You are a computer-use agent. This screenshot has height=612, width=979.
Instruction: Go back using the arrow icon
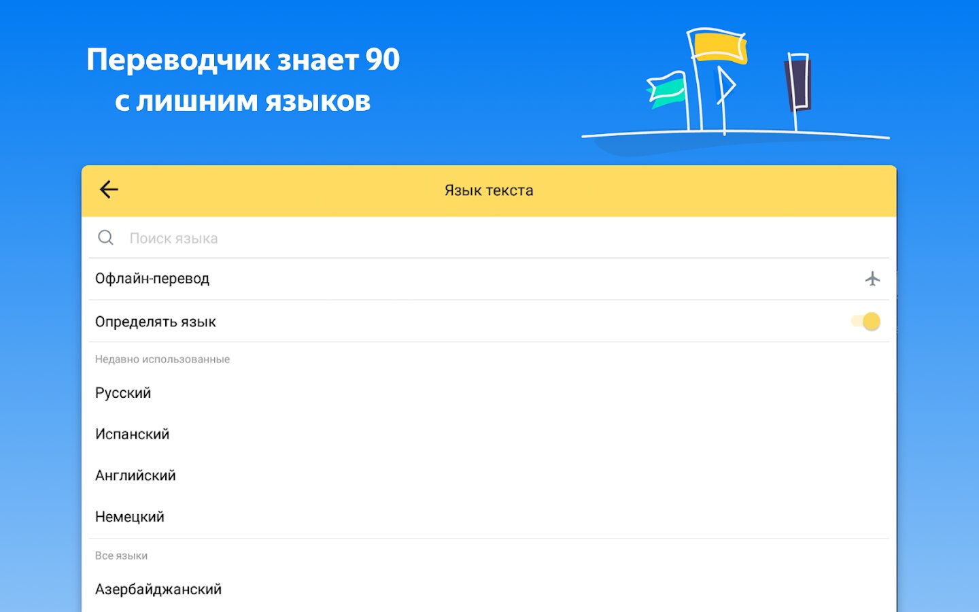tap(109, 190)
